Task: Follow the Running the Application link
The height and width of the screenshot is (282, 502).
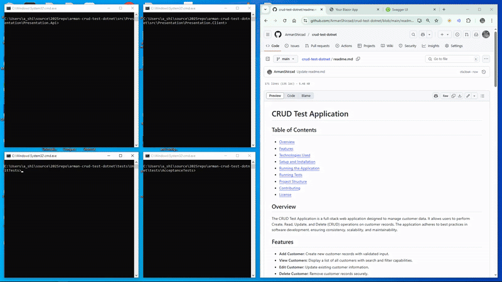Action: (x=299, y=168)
